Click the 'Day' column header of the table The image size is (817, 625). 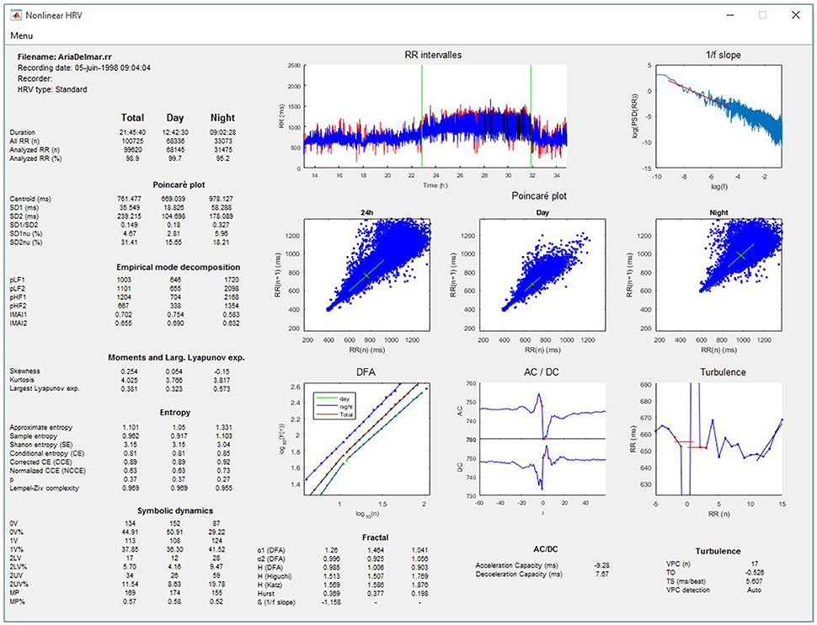175,118
